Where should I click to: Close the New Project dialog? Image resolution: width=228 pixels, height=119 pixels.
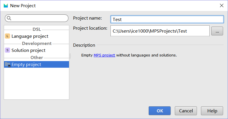click(x=221, y=5)
